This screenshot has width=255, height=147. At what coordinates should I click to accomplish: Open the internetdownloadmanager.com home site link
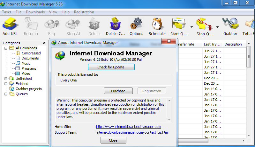coord(129,127)
